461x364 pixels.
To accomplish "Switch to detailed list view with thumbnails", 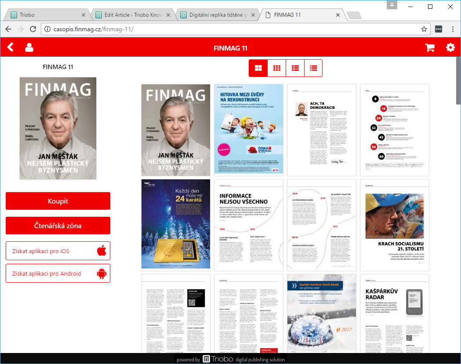I will pyautogui.click(x=295, y=68).
